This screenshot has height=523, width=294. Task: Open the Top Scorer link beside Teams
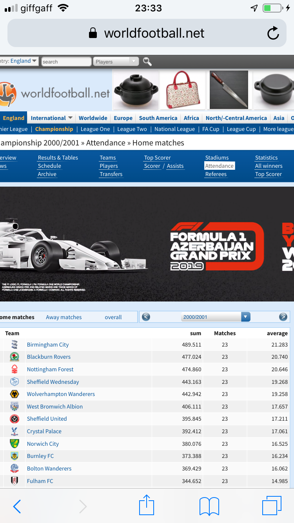pos(157,158)
